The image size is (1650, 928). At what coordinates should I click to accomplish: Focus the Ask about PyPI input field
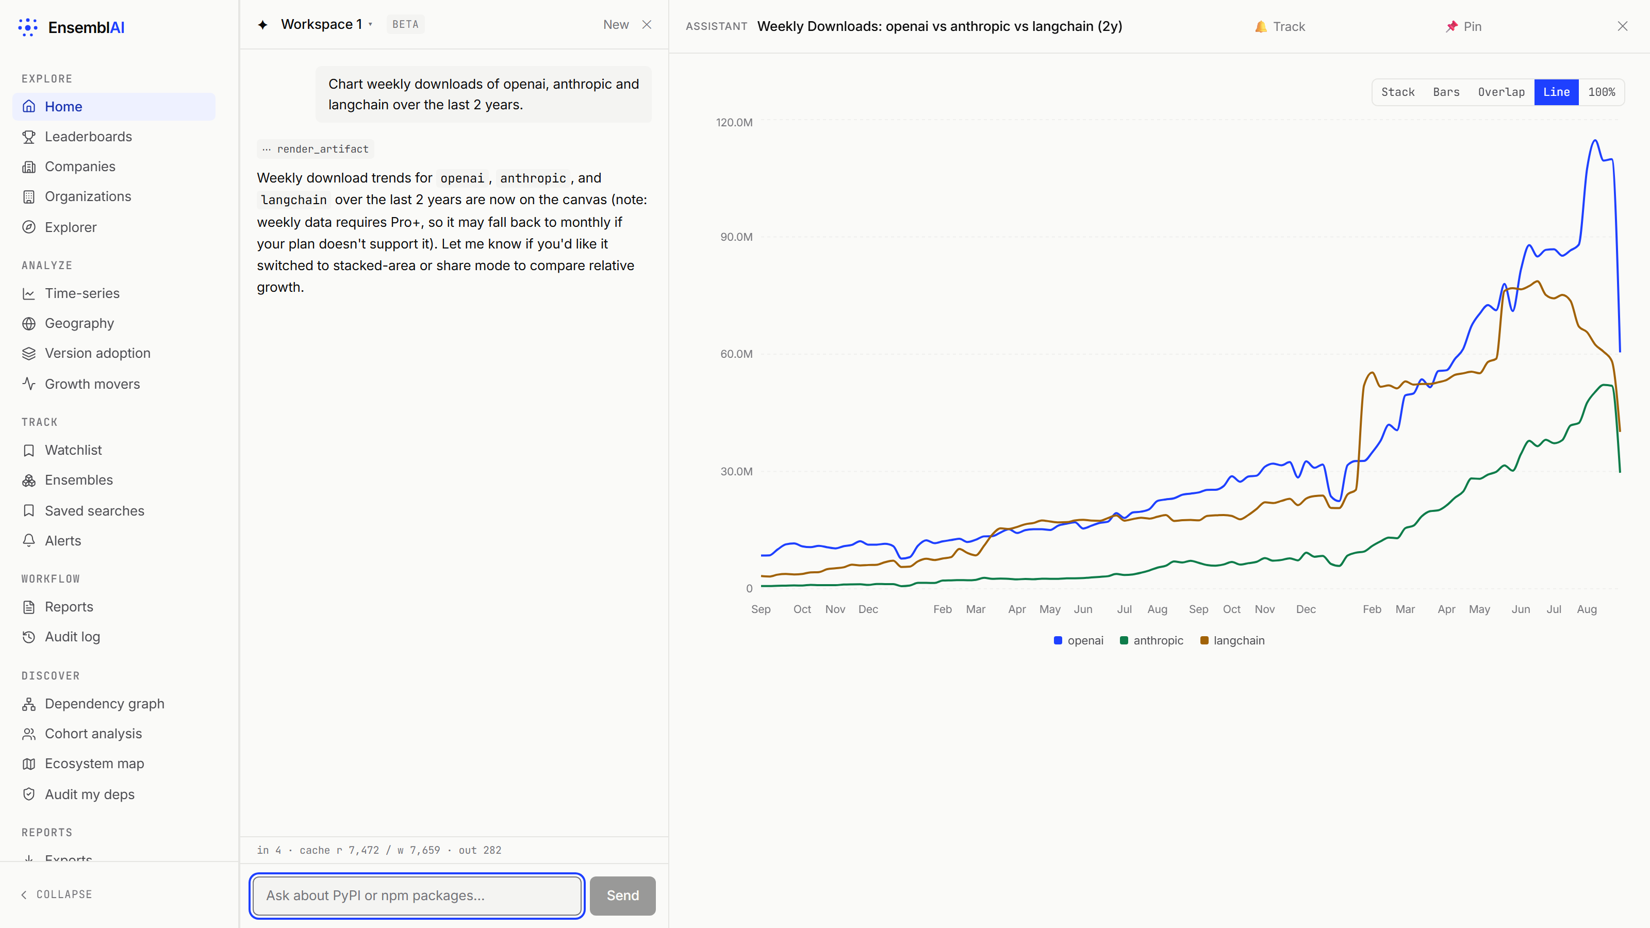[417, 896]
